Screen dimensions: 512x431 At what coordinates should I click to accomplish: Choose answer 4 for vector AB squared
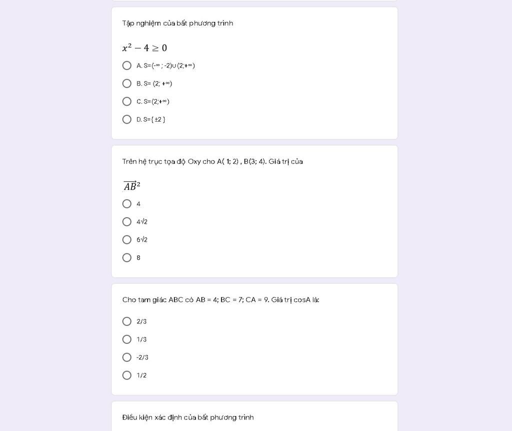(126, 204)
